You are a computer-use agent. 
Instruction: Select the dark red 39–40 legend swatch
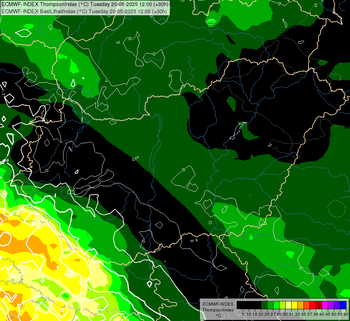pos(319,305)
